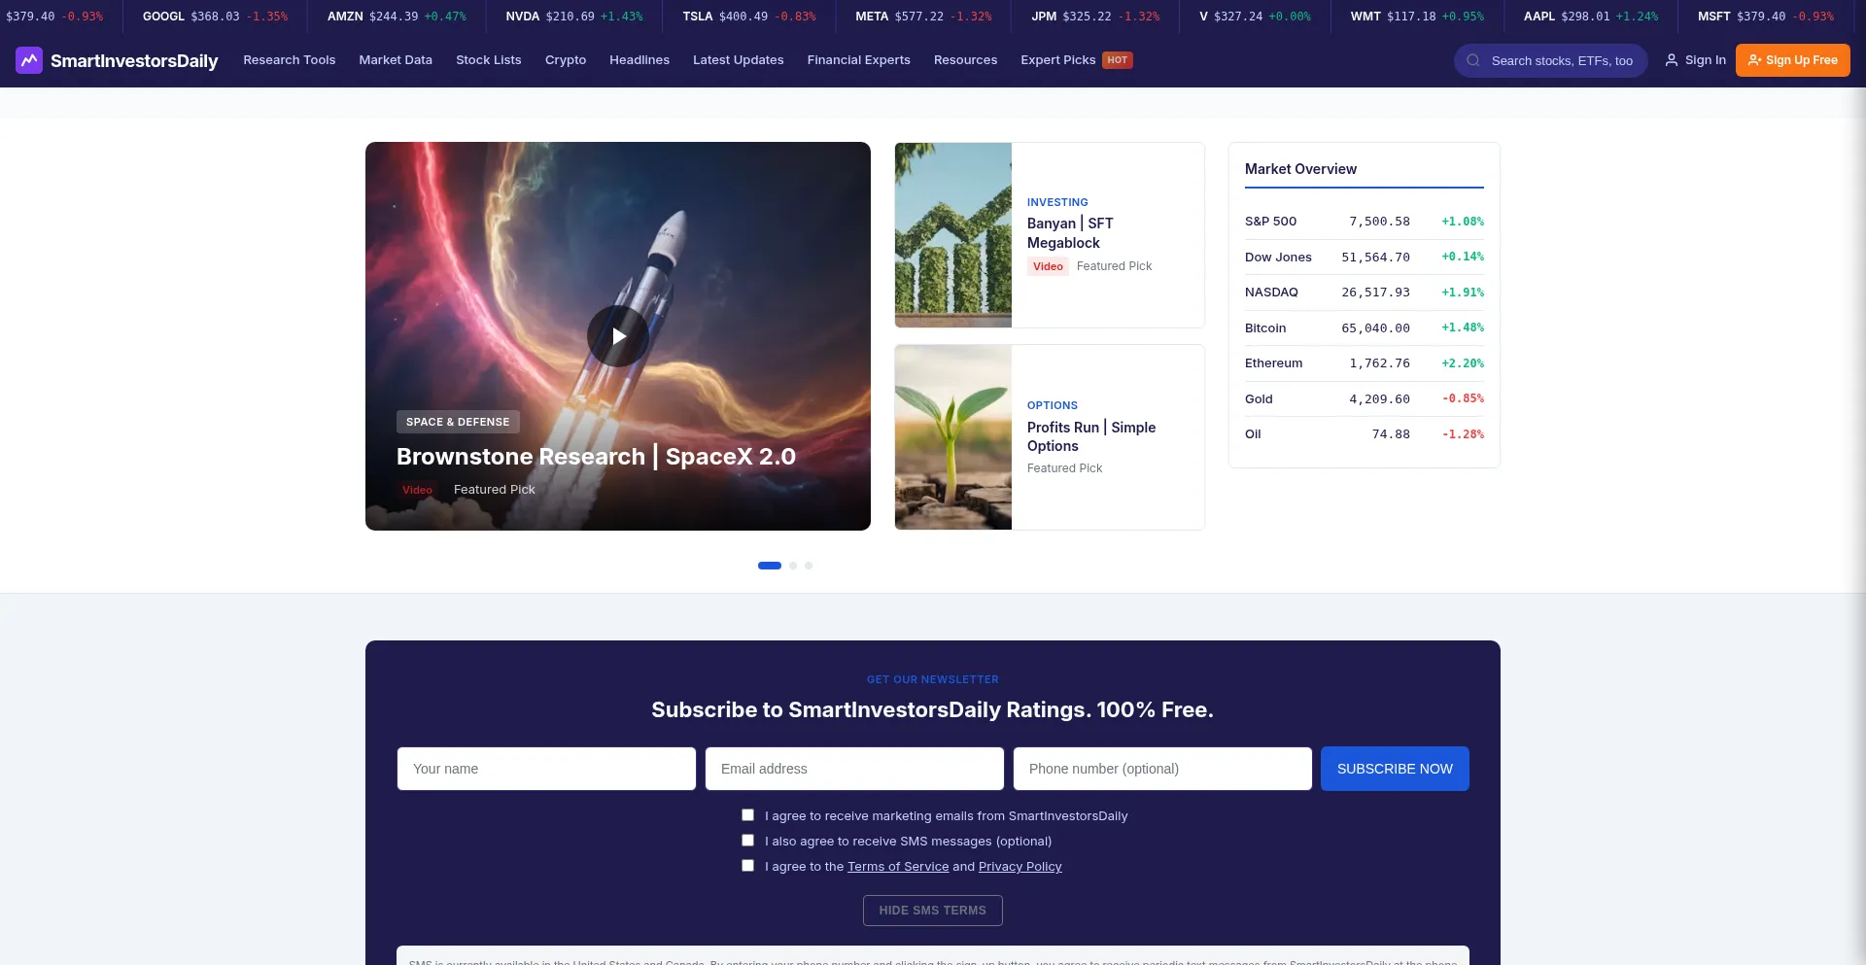Click the Ethereum row in Market Overview
This screenshot has height=965, width=1866.
(1365, 363)
